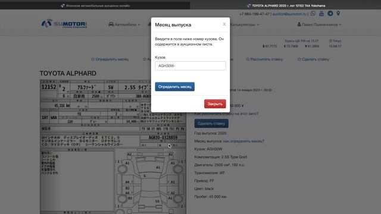This screenshot has width=381, height=214.
Task: Click the star icon next to 'Рассчитать ставку'
Action: [x=248, y=59]
